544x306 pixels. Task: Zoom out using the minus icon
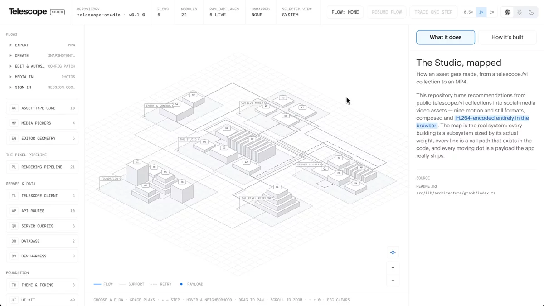point(393,280)
